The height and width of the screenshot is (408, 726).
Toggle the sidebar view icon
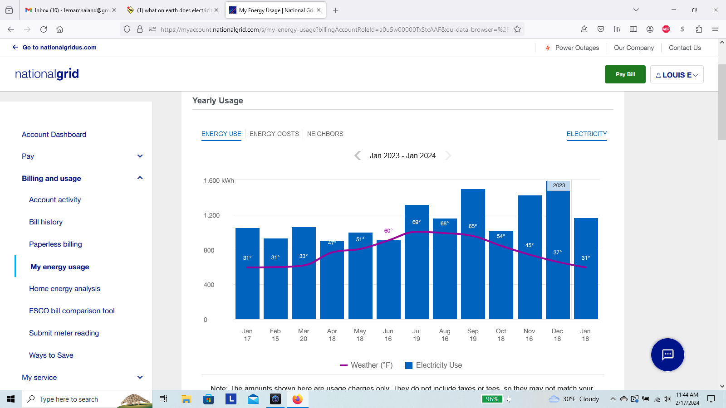click(x=633, y=29)
